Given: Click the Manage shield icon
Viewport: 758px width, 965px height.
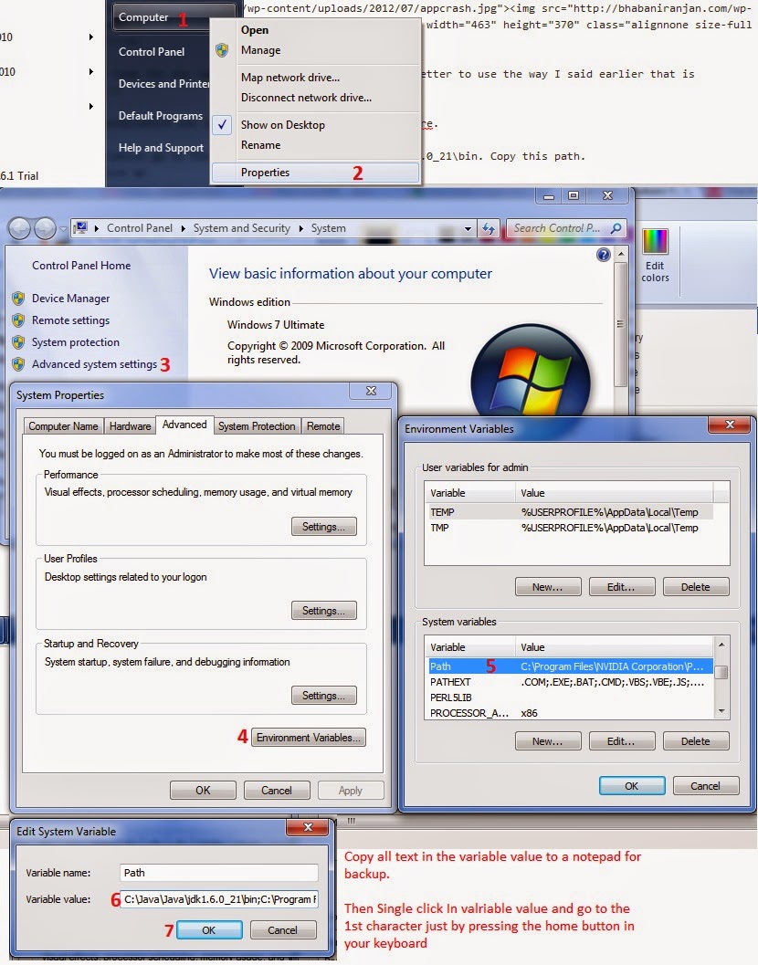Looking at the screenshot, I should [222, 50].
